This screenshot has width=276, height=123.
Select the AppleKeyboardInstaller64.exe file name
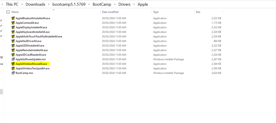[x=33, y=32]
